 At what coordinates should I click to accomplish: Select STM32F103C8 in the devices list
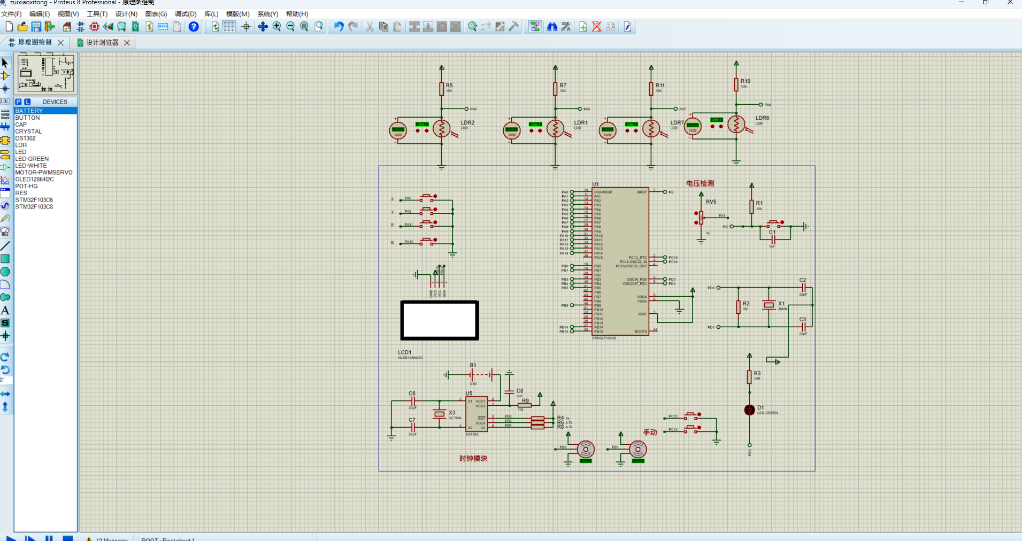point(34,207)
